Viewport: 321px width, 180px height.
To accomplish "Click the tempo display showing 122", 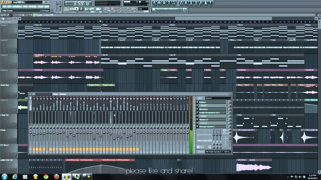I will click(x=90, y=9).
